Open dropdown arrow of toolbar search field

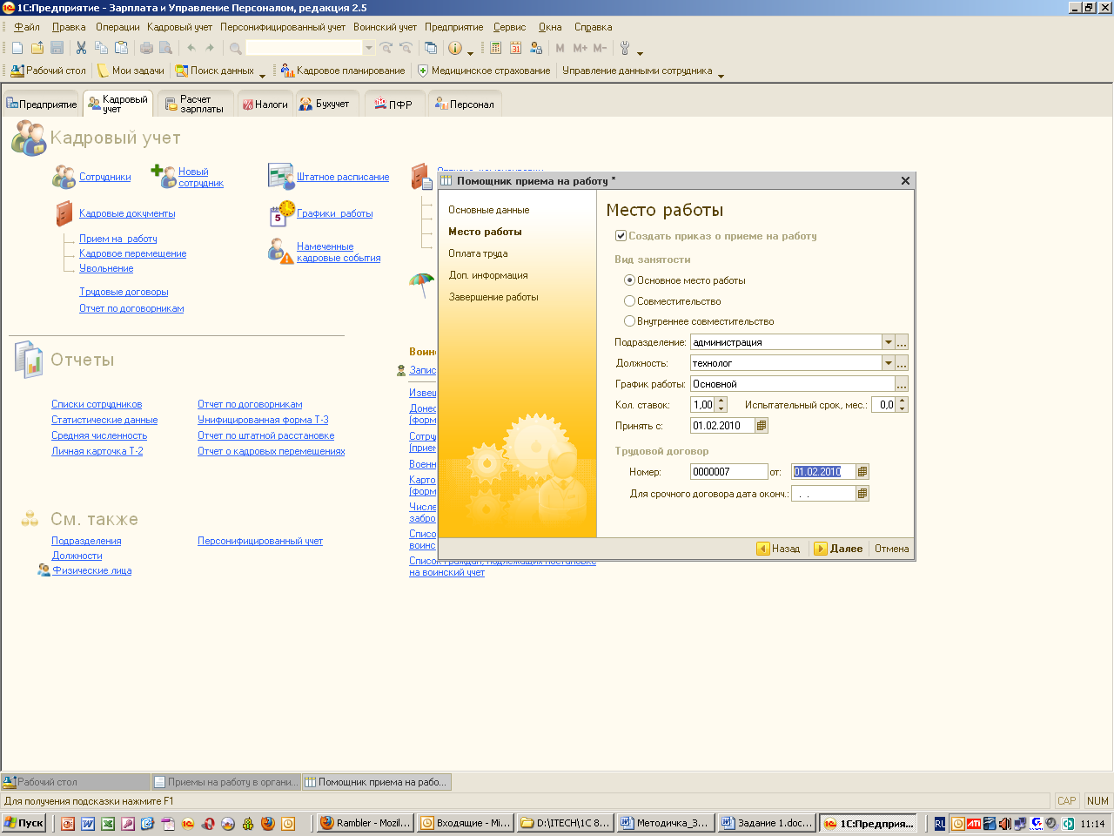pos(369,48)
